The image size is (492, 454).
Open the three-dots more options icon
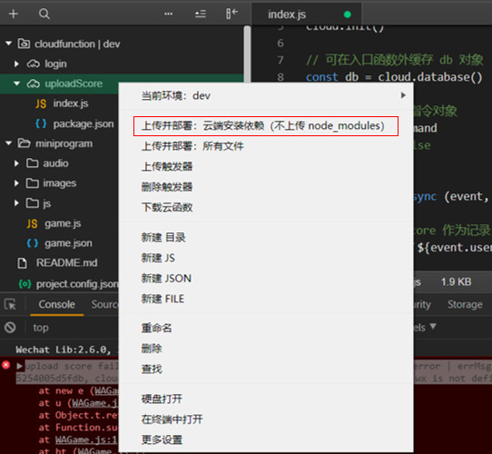(x=169, y=14)
